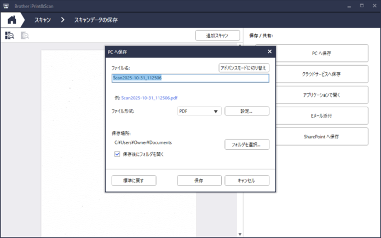
Task: Click the 追加スキャン button
Action: [x=217, y=36]
